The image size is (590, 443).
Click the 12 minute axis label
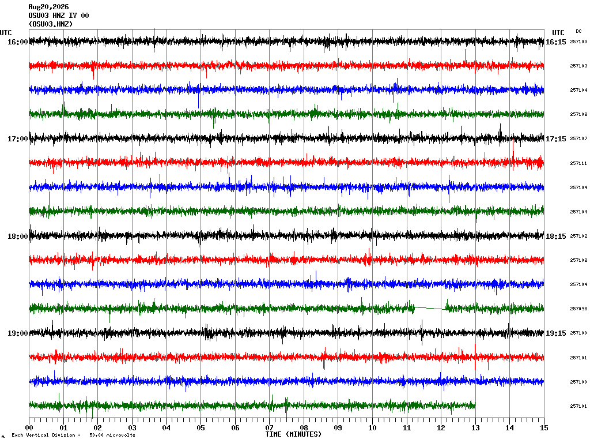pyautogui.click(x=441, y=428)
